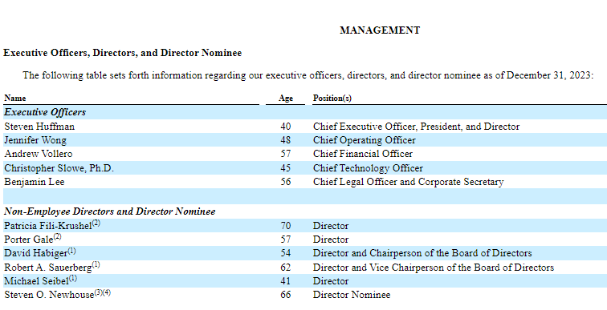
Task: Click footnote marker beside Patricia Fili-Krushel
Action: click(x=96, y=223)
